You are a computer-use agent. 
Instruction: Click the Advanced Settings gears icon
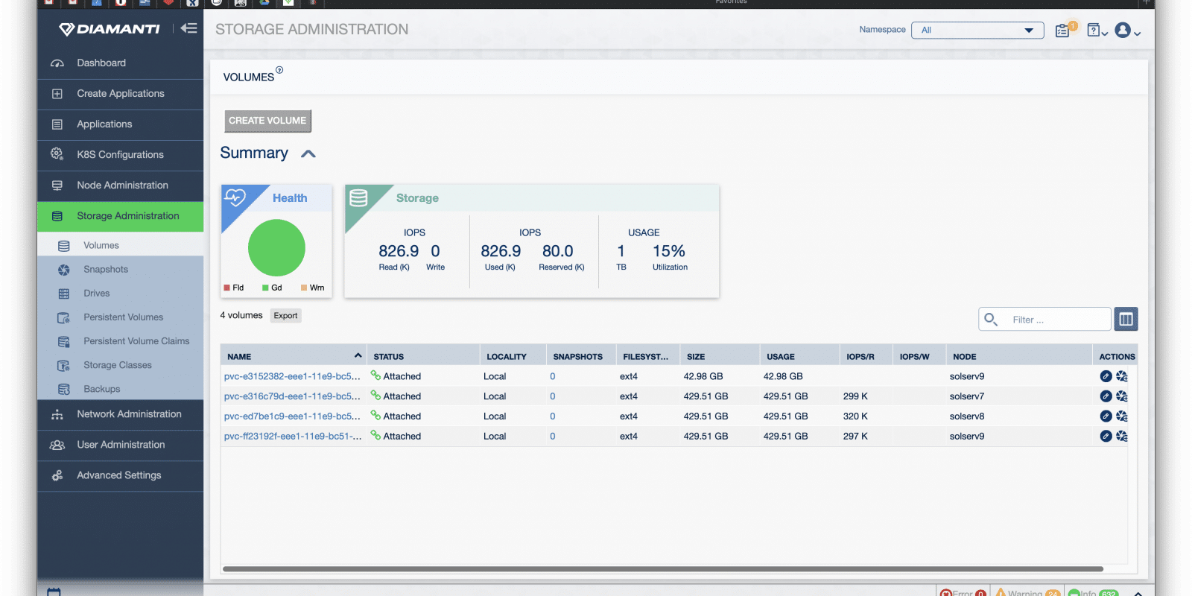click(57, 475)
